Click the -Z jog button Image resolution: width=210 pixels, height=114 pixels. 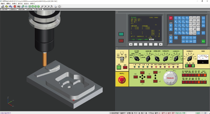[155, 81]
